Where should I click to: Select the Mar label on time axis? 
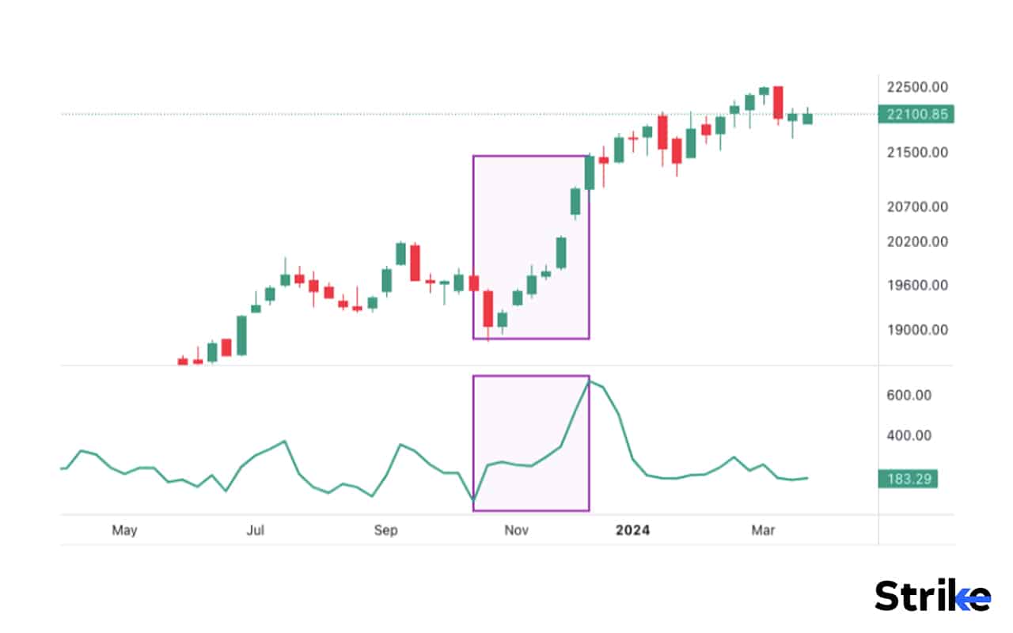pyautogui.click(x=763, y=530)
